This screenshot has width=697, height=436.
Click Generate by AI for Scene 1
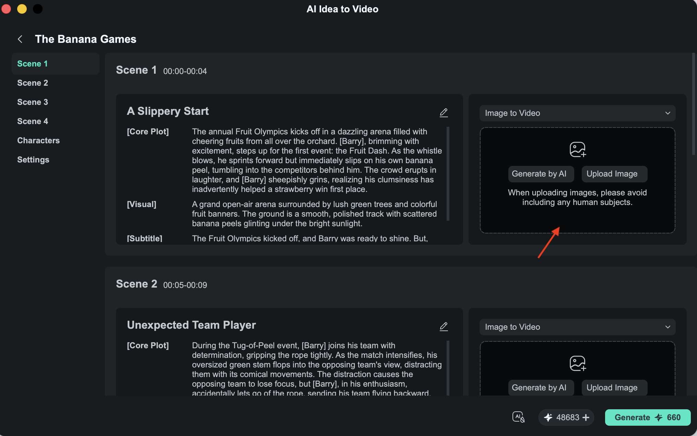[x=541, y=174]
